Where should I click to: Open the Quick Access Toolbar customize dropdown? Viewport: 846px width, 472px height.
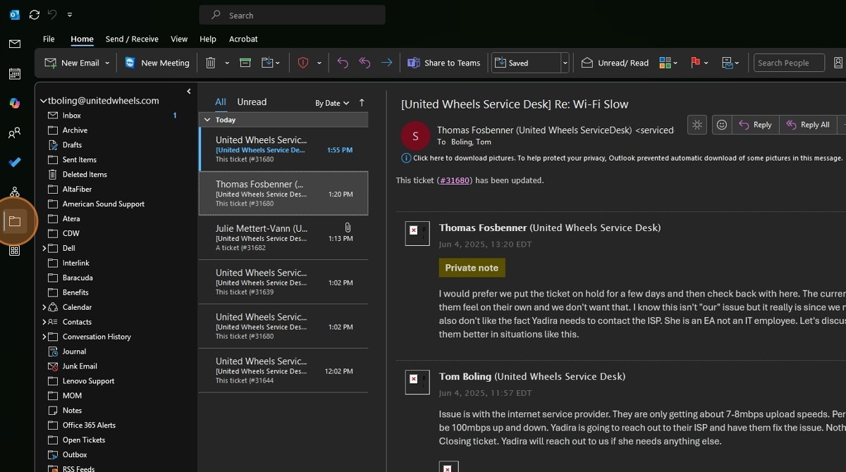pos(70,15)
